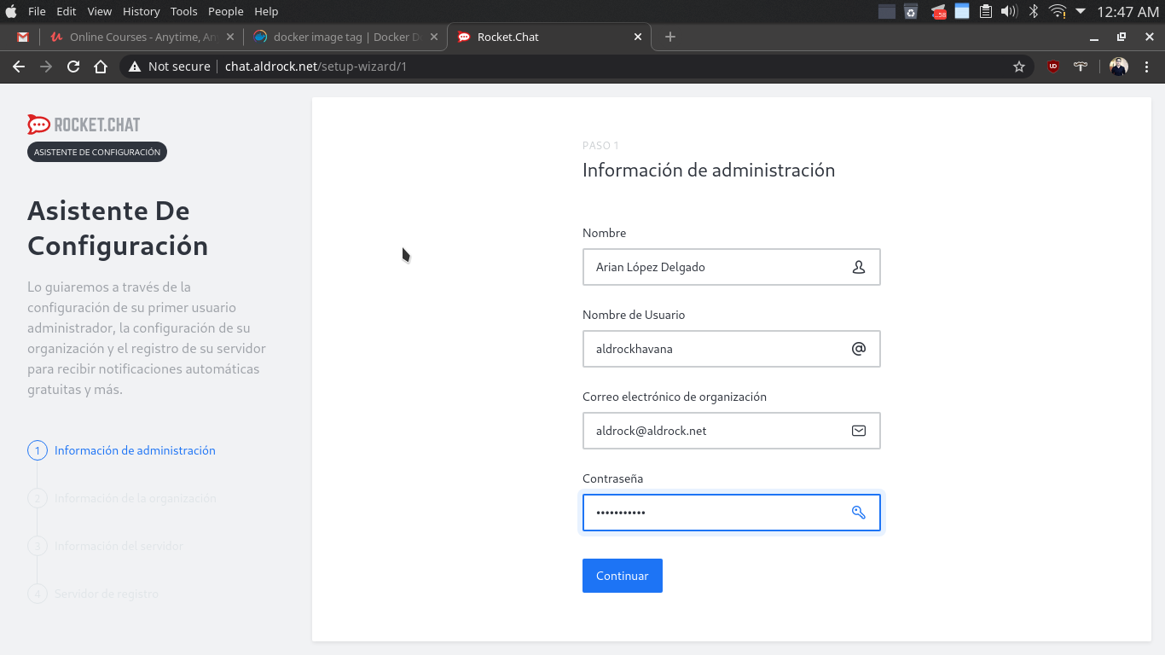
Task: Click the Wi-Fi tray icon
Action: (1058, 11)
